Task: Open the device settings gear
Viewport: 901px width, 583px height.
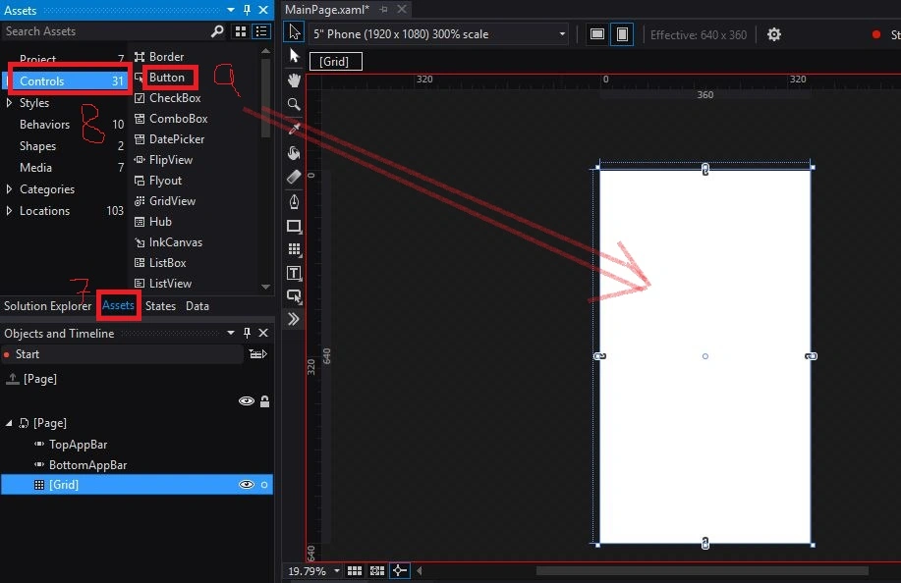Action: point(774,34)
